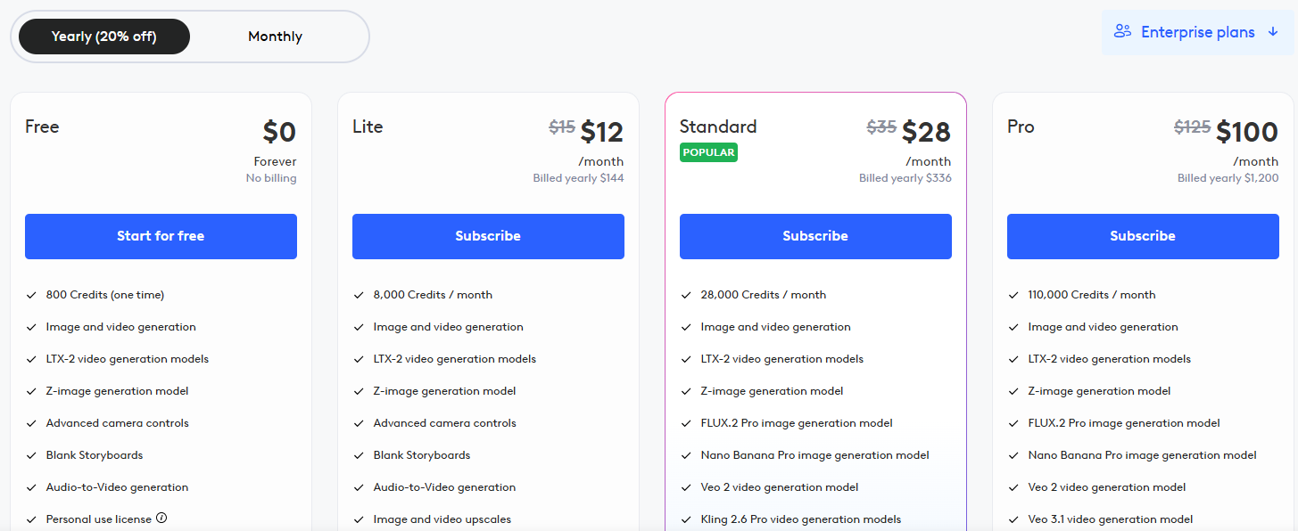Image resolution: width=1298 pixels, height=531 pixels.
Task: Click the checkmark beside Blank Storyboards in Lite
Action: click(359, 454)
